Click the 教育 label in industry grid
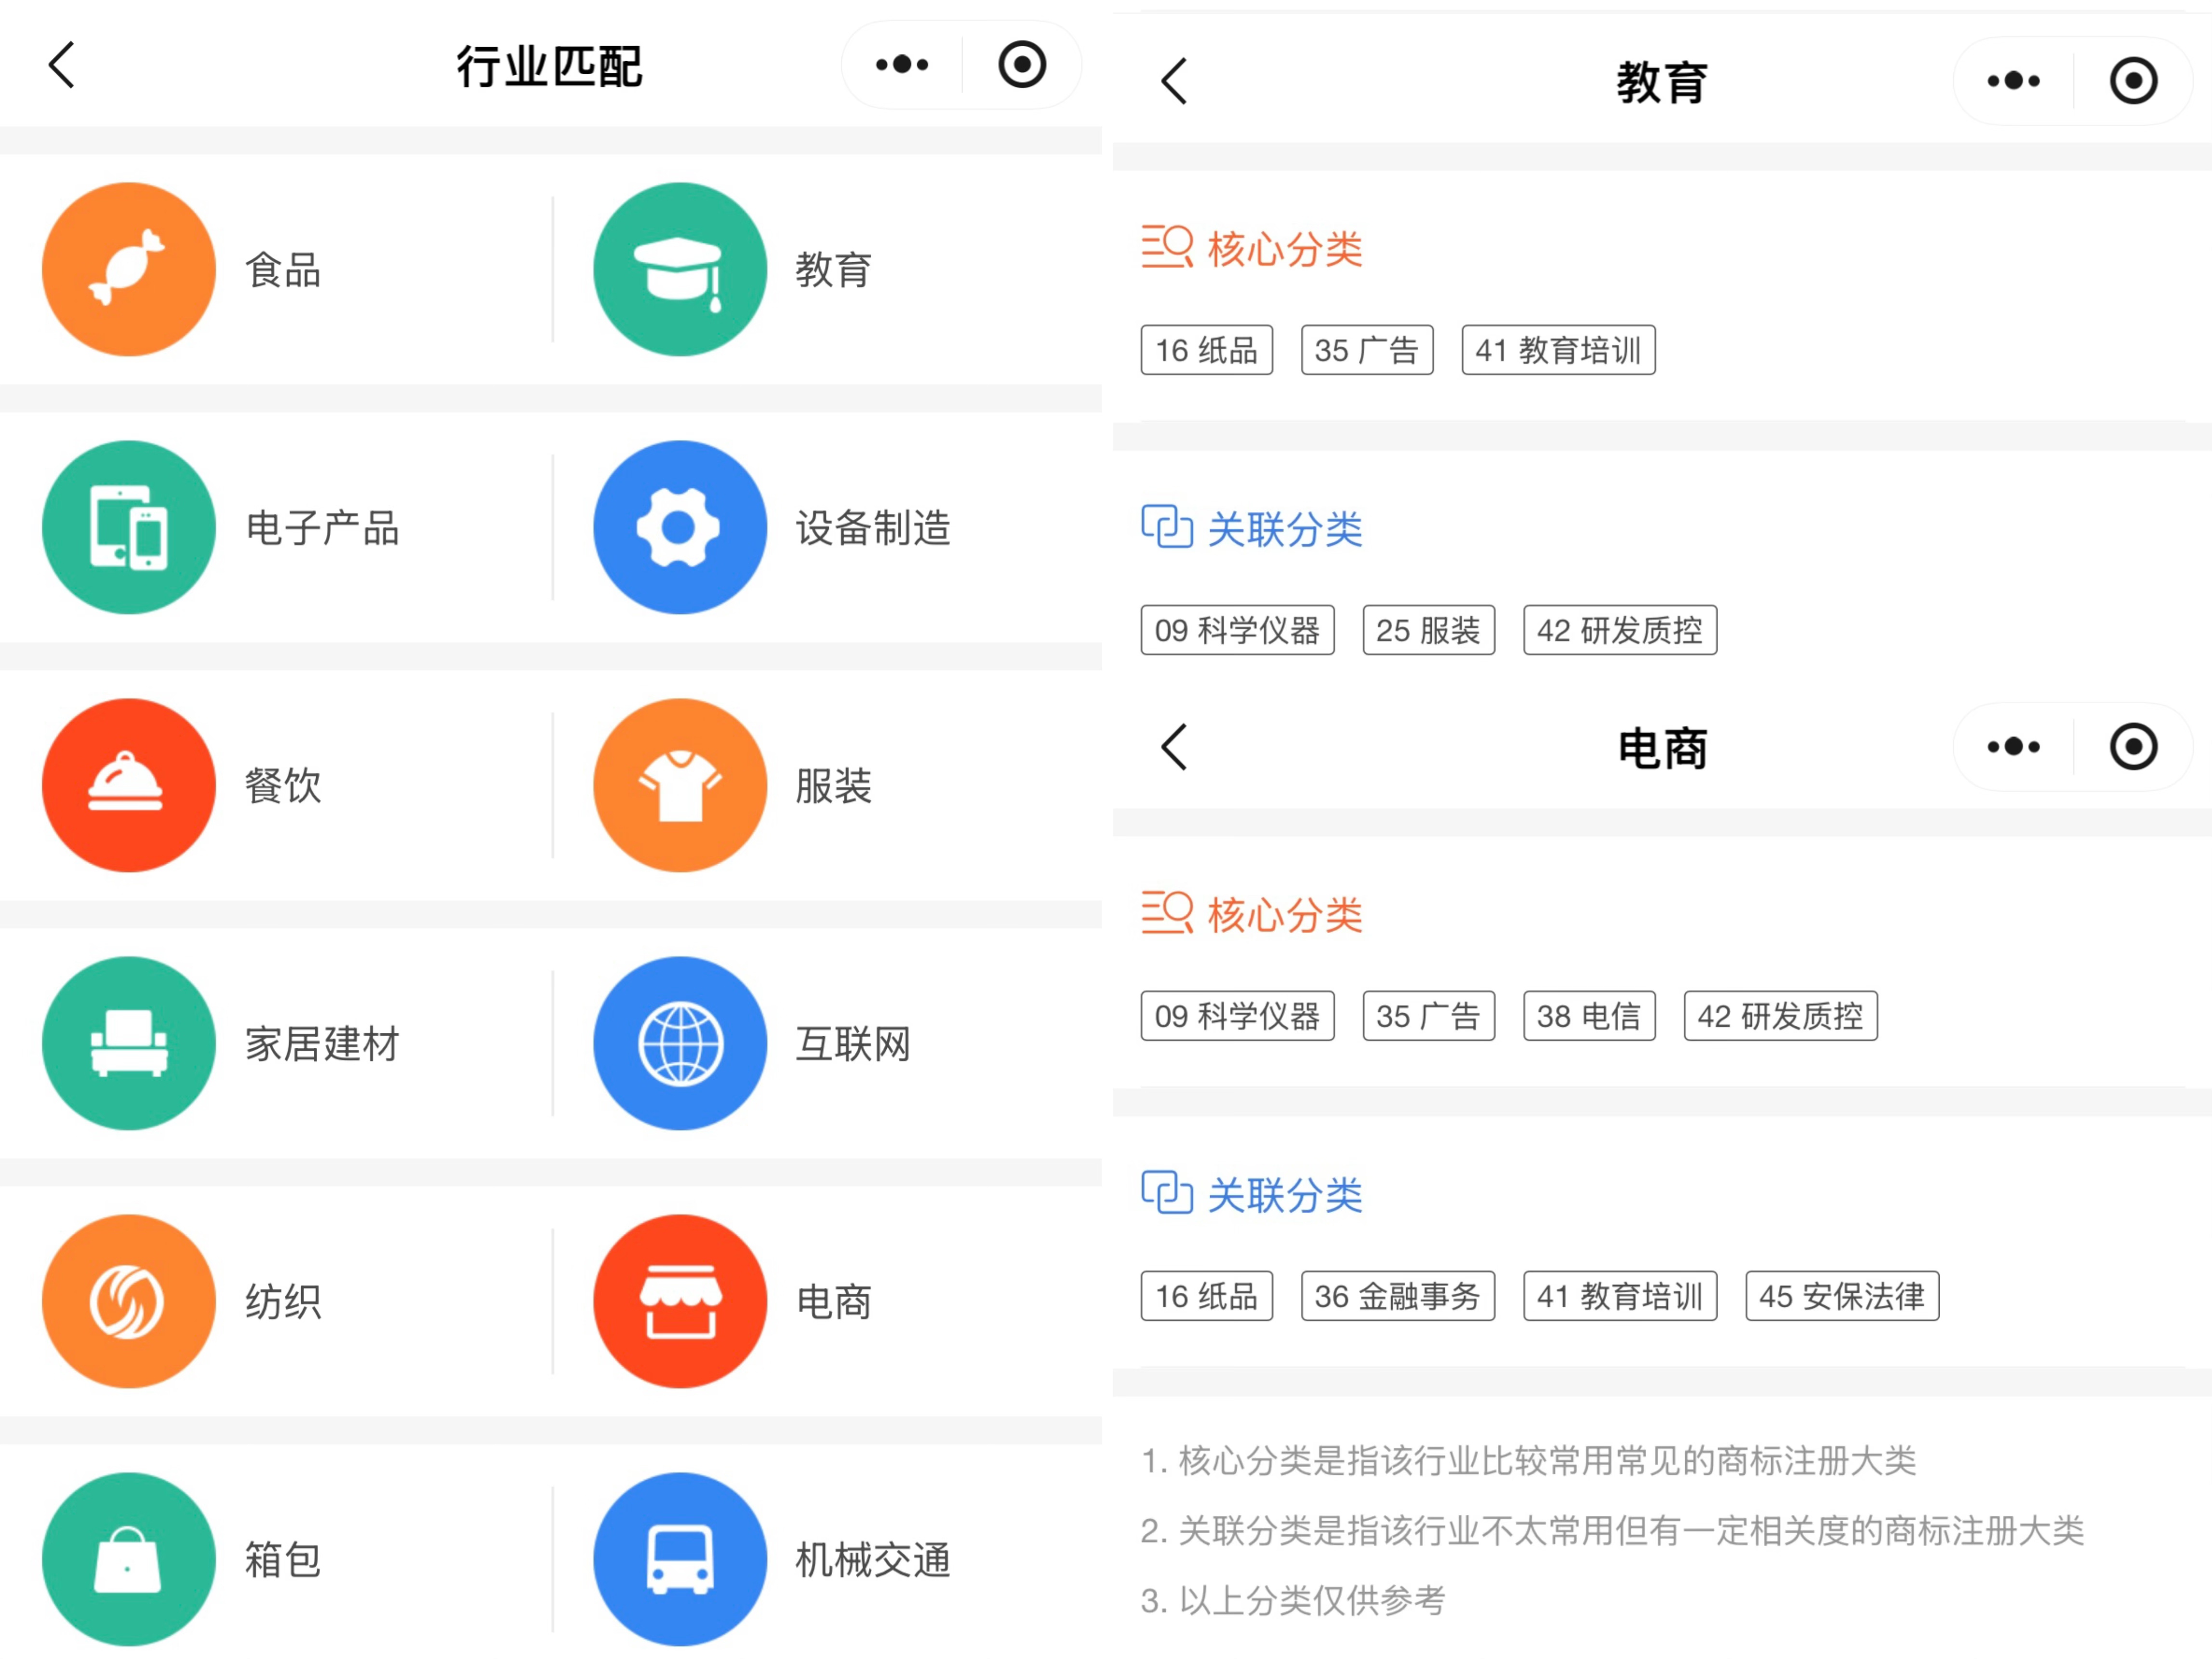 point(834,270)
